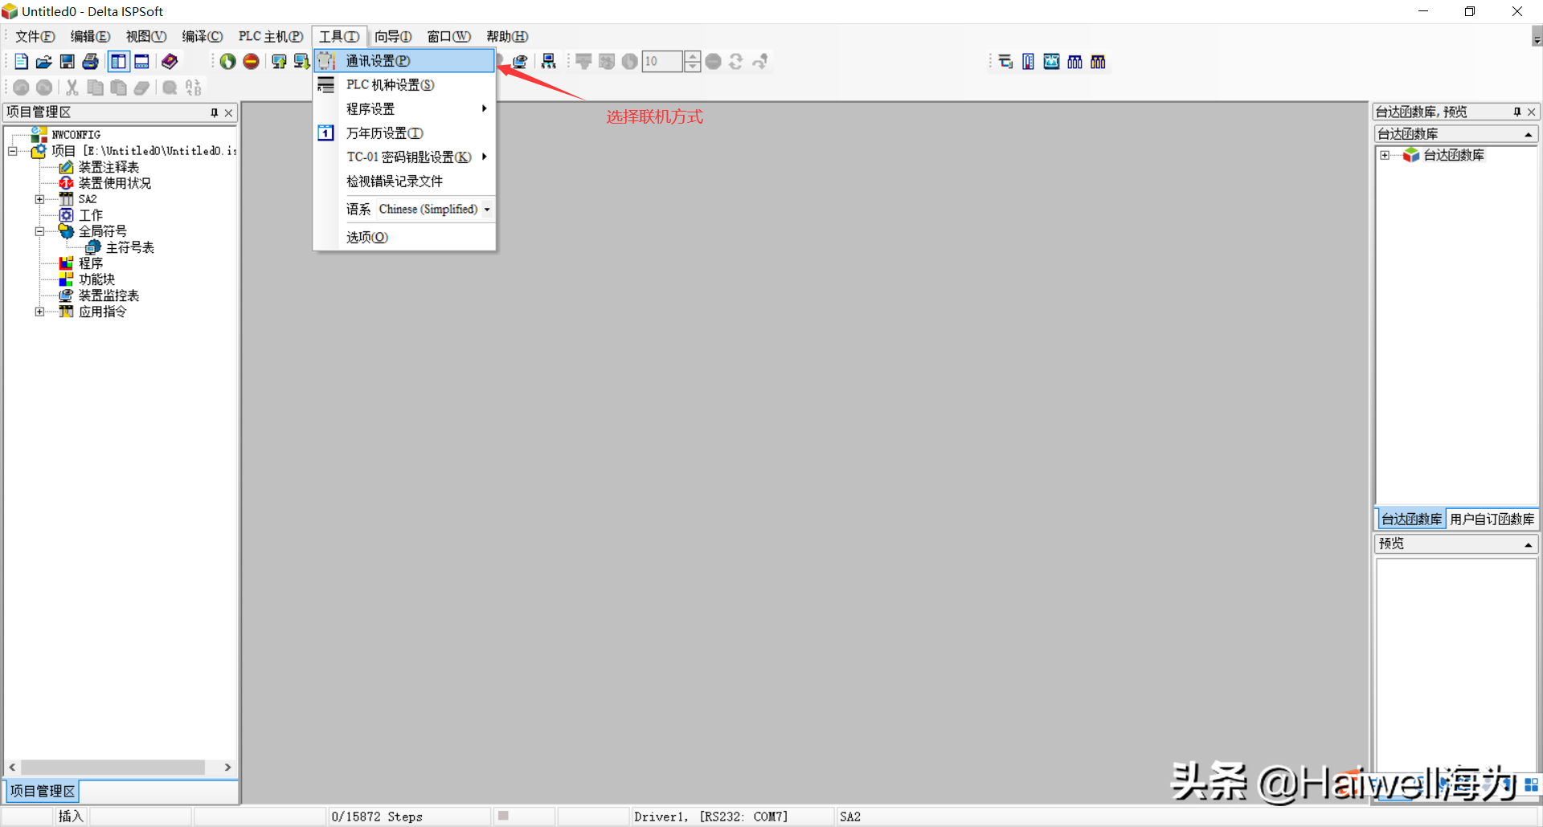Click the network computers icon in the toolbar
Viewport: 1543px width, 827px height.
tap(549, 62)
